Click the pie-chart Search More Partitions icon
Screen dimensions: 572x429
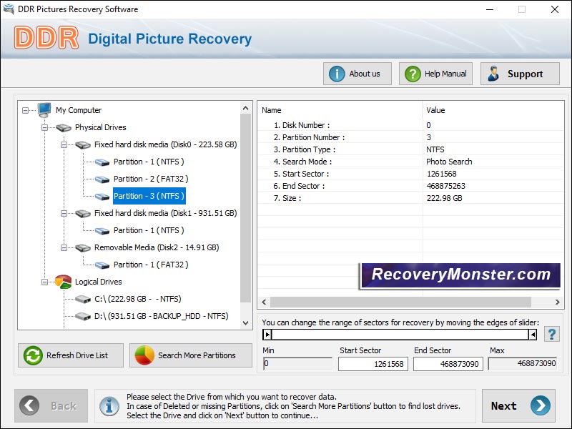(143, 355)
